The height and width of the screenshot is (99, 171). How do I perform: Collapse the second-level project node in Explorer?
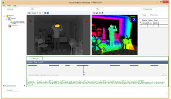pos(6,19)
